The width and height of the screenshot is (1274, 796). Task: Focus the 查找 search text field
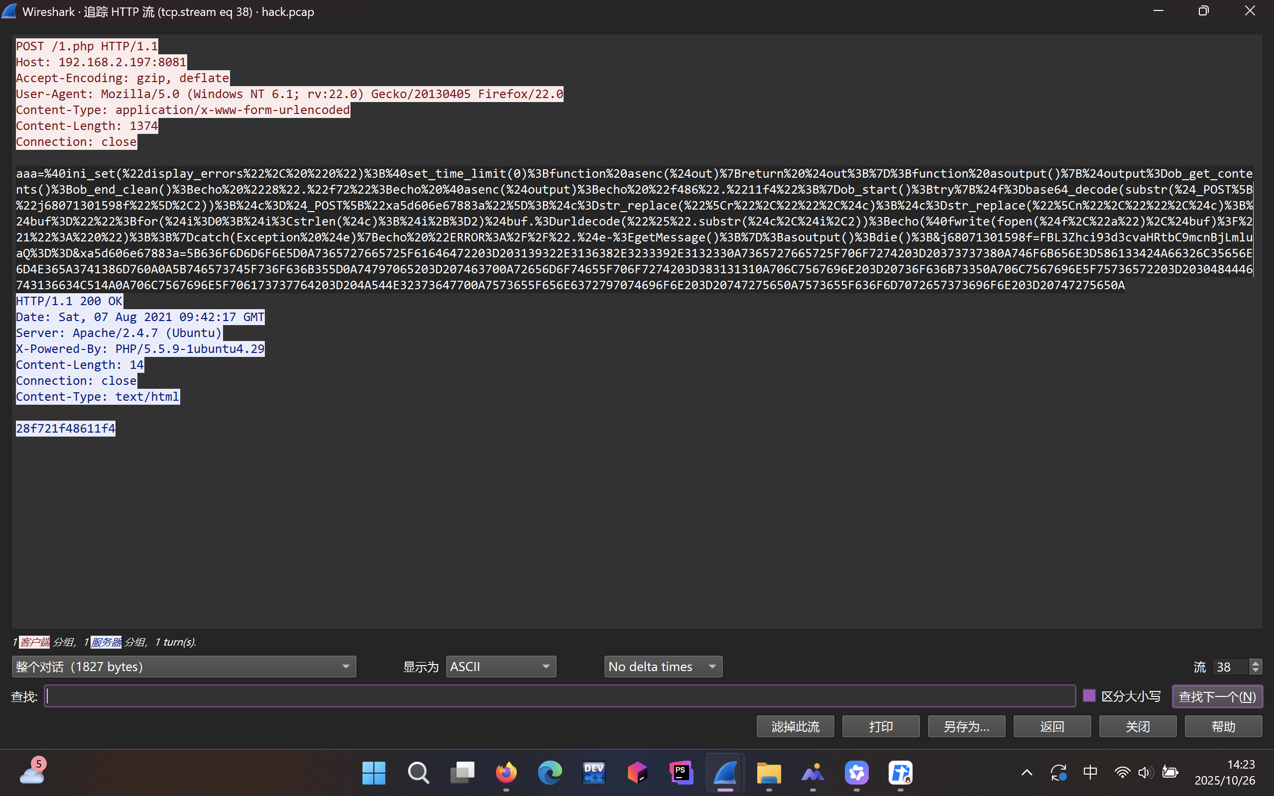(x=560, y=696)
